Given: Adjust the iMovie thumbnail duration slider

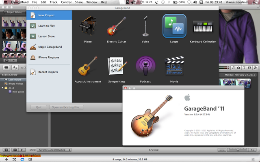Looking at the screenshot, I should point(238,150).
